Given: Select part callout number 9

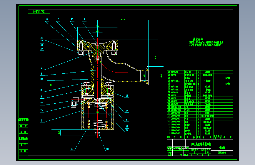Looking at the screenshot, I should point(127,120).
